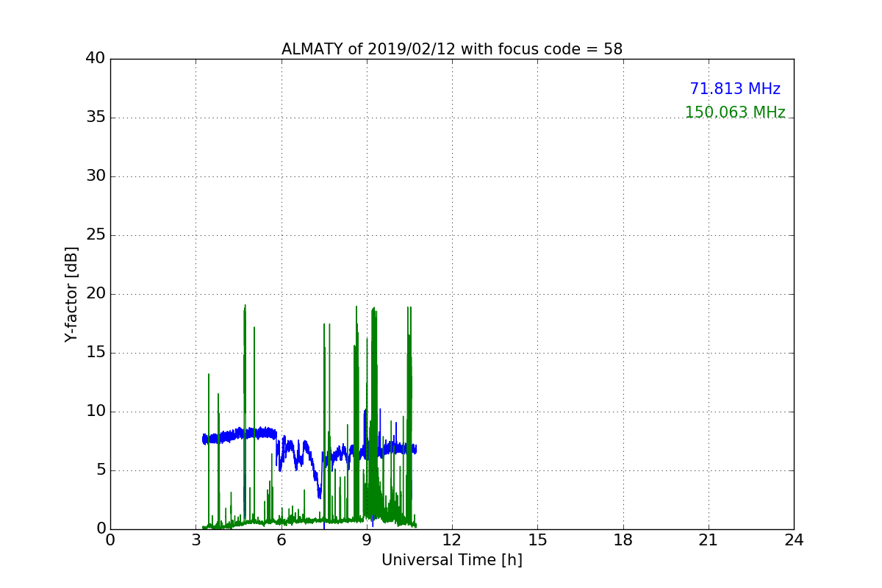Click the x-axis tick label 9

point(367,539)
